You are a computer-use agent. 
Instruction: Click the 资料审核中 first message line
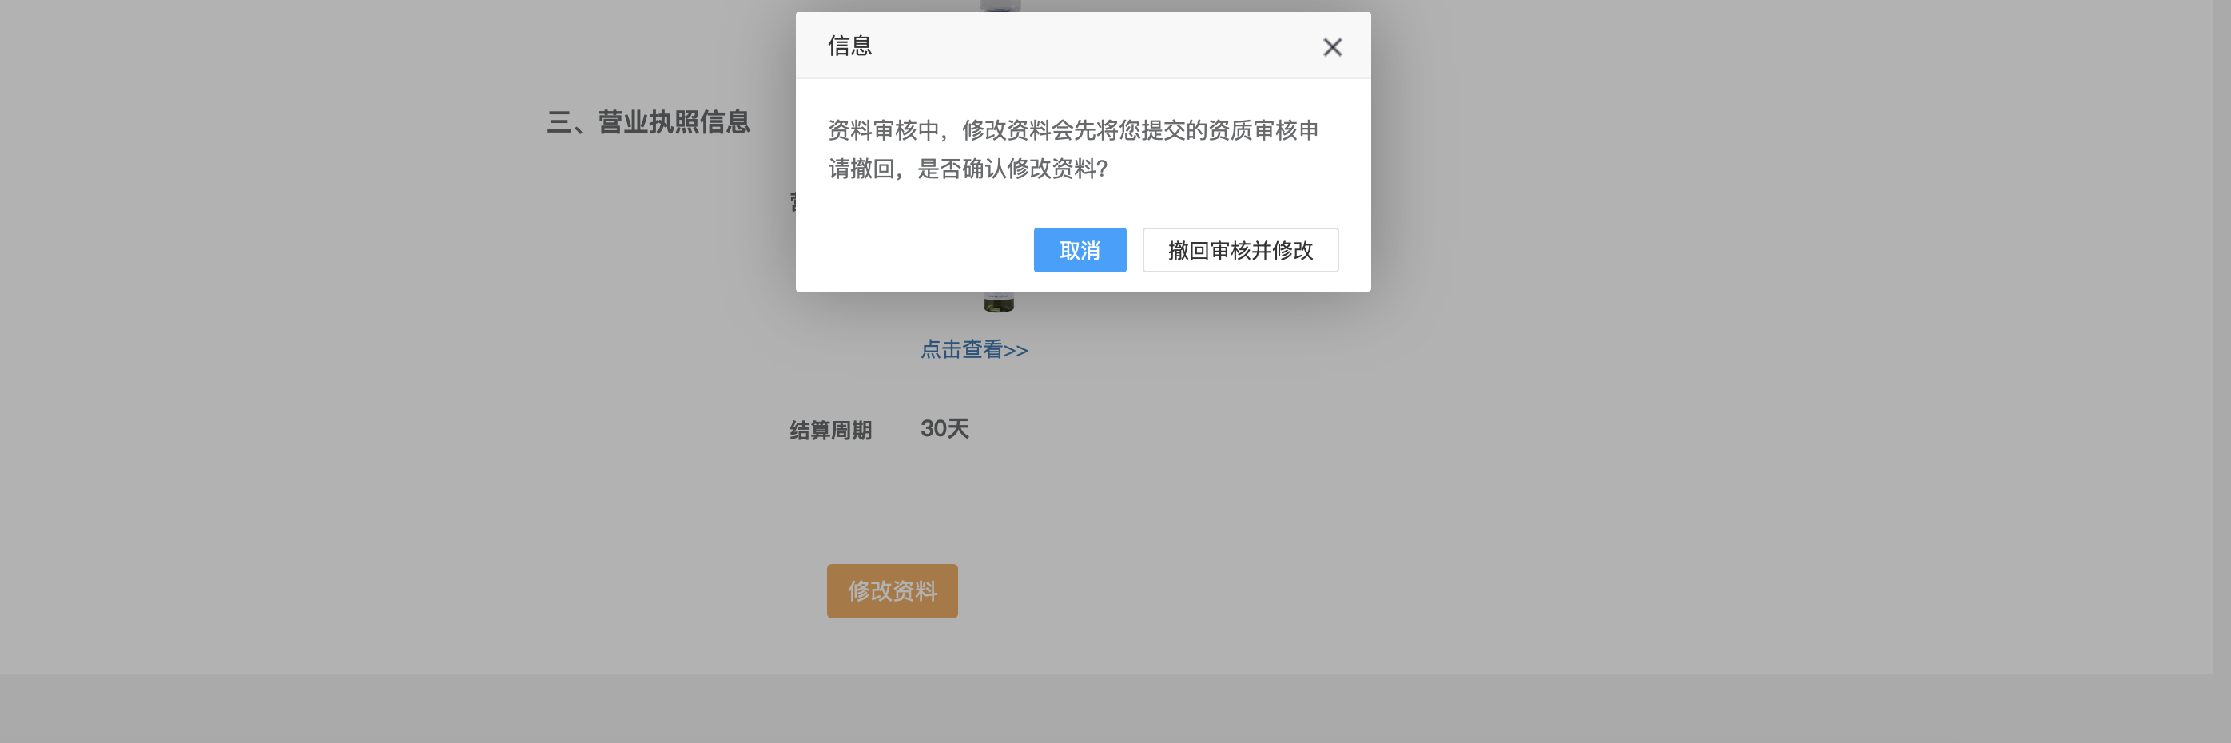[x=1073, y=130]
